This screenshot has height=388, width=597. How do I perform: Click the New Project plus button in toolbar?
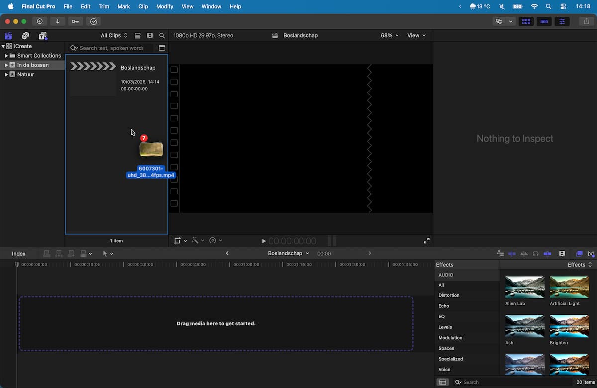pos(40,21)
